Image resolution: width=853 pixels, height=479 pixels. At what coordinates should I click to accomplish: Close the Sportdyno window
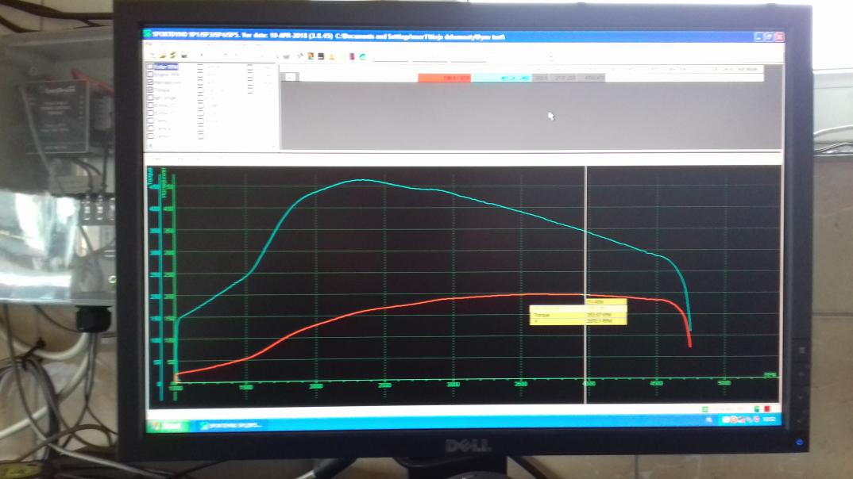coord(778,36)
